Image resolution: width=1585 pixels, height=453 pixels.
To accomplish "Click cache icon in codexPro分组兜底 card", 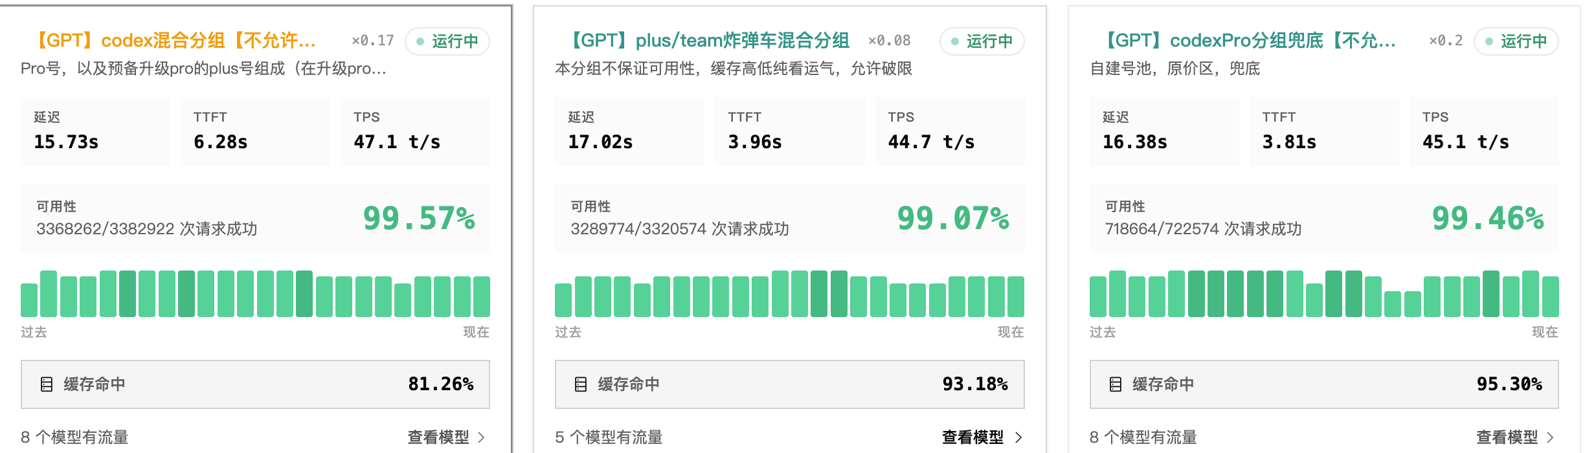I will pyautogui.click(x=1116, y=384).
